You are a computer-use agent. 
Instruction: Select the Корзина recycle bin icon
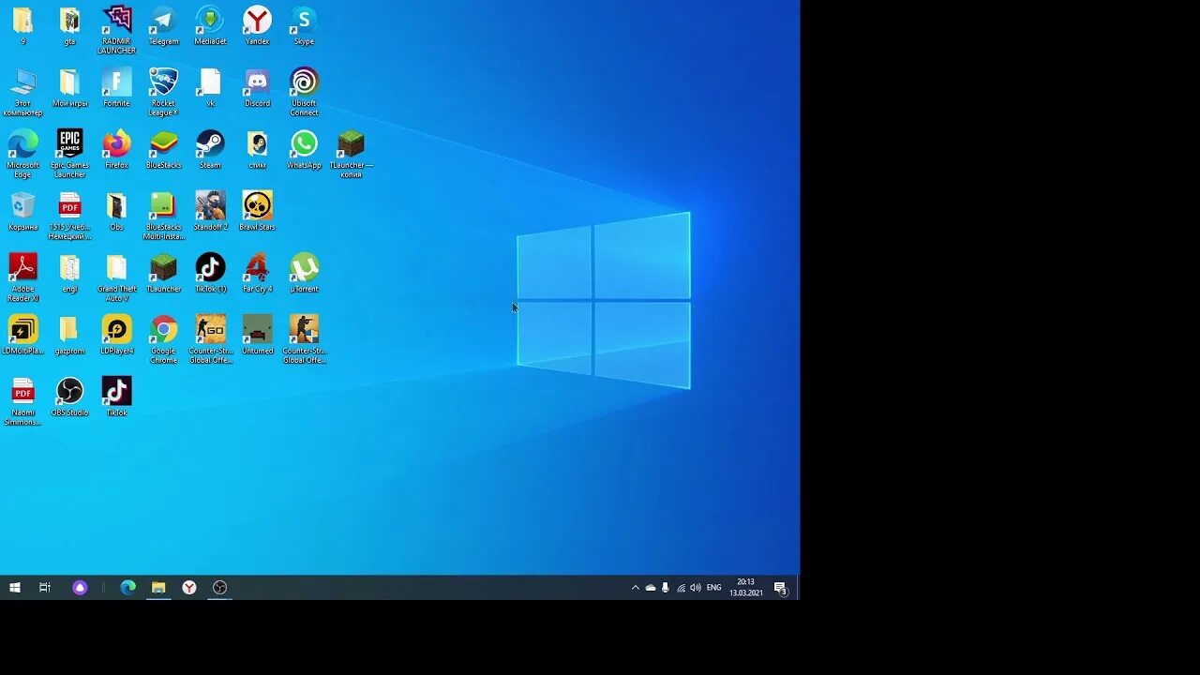[22, 211]
